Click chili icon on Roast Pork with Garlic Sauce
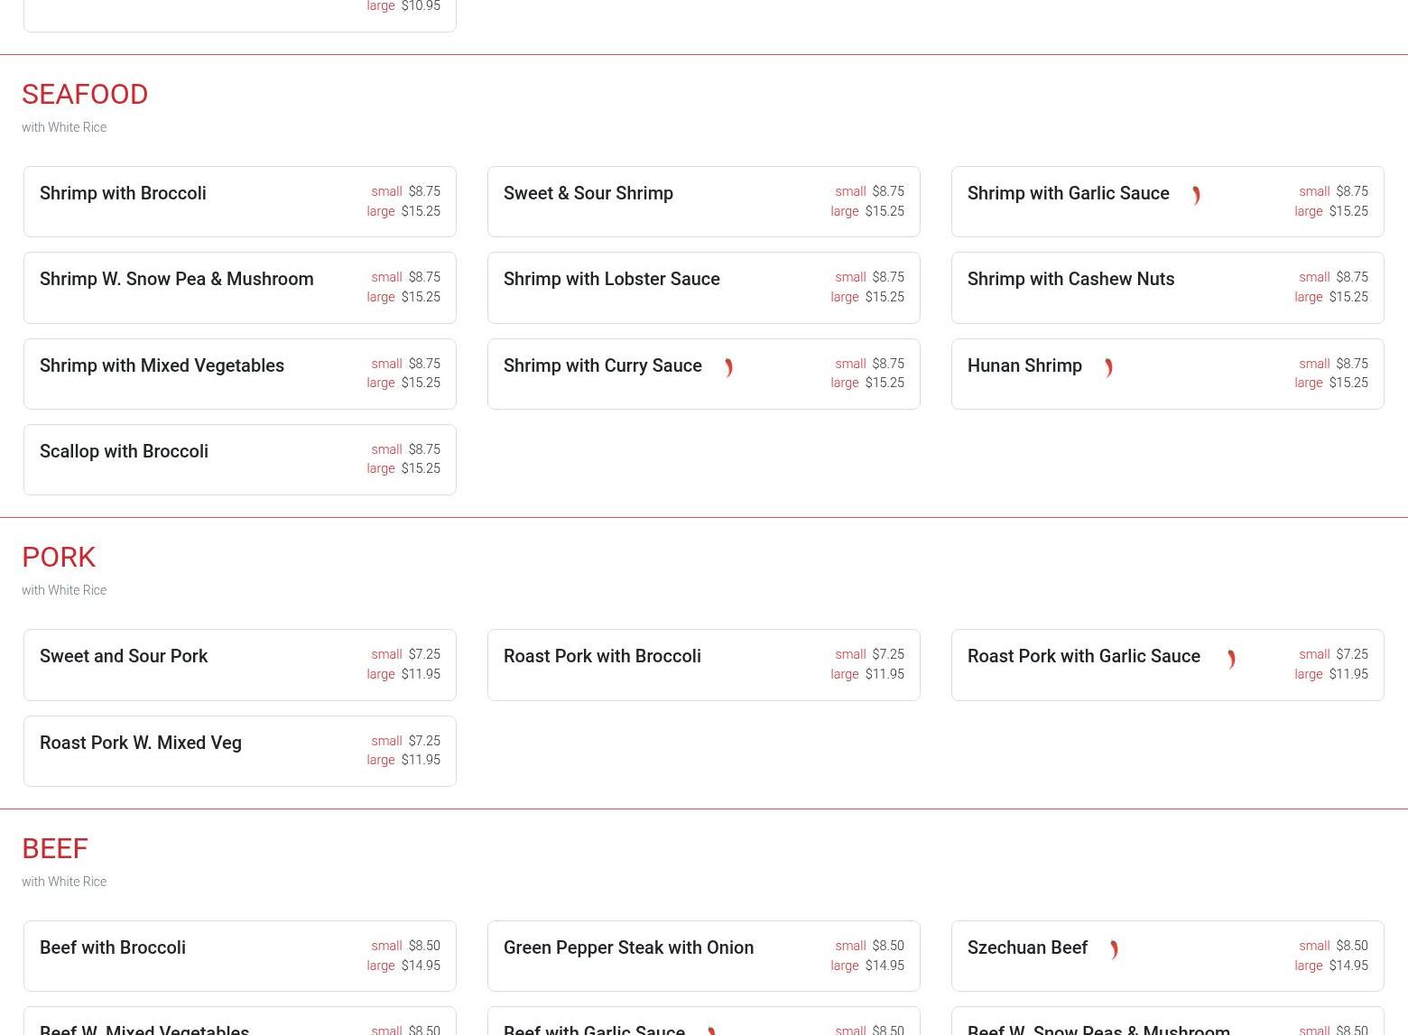Viewport: 1408px width, 1035px height. click(x=1231, y=660)
